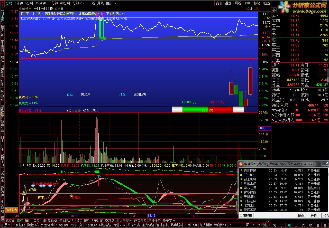Click the red arrow icon beside 统计

[256, 9]
